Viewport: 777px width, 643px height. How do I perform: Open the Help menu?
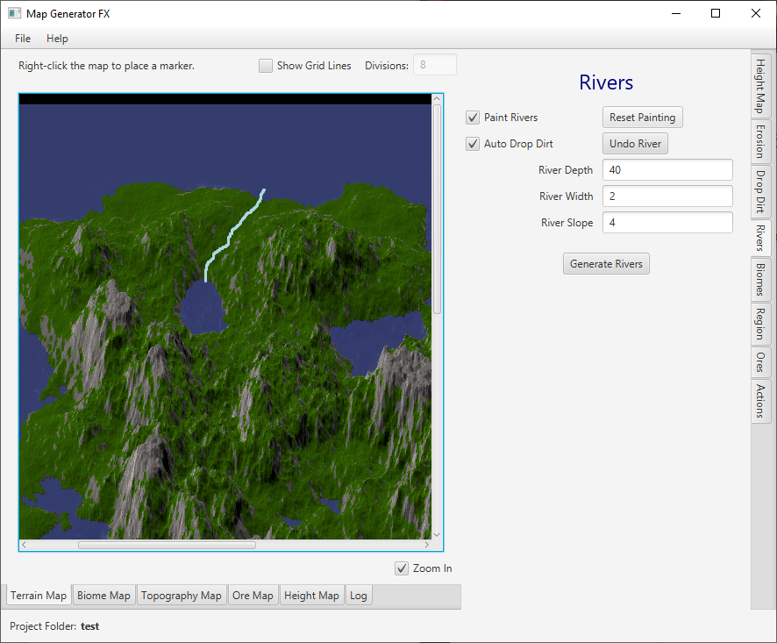click(x=57, y=39)
